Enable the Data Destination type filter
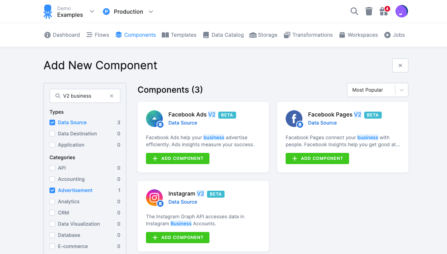447x254 pixels. click(x=52, y=134)
